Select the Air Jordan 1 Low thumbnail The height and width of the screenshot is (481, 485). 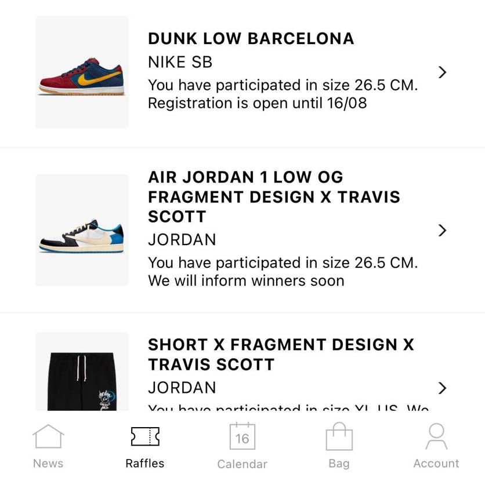(x=82, y=230)
